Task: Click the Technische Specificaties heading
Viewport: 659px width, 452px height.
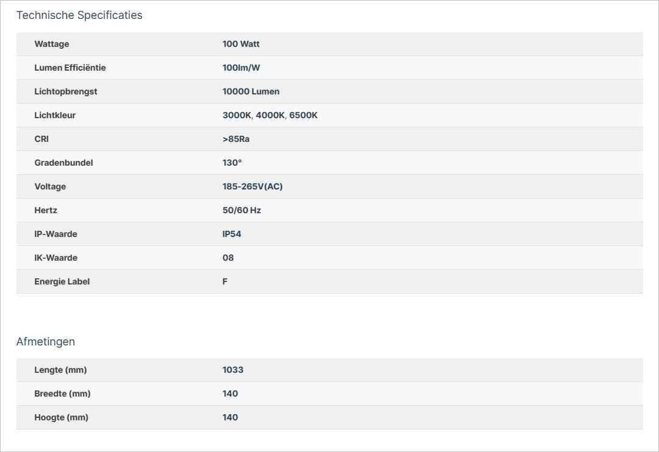Action: click(79, 15)
